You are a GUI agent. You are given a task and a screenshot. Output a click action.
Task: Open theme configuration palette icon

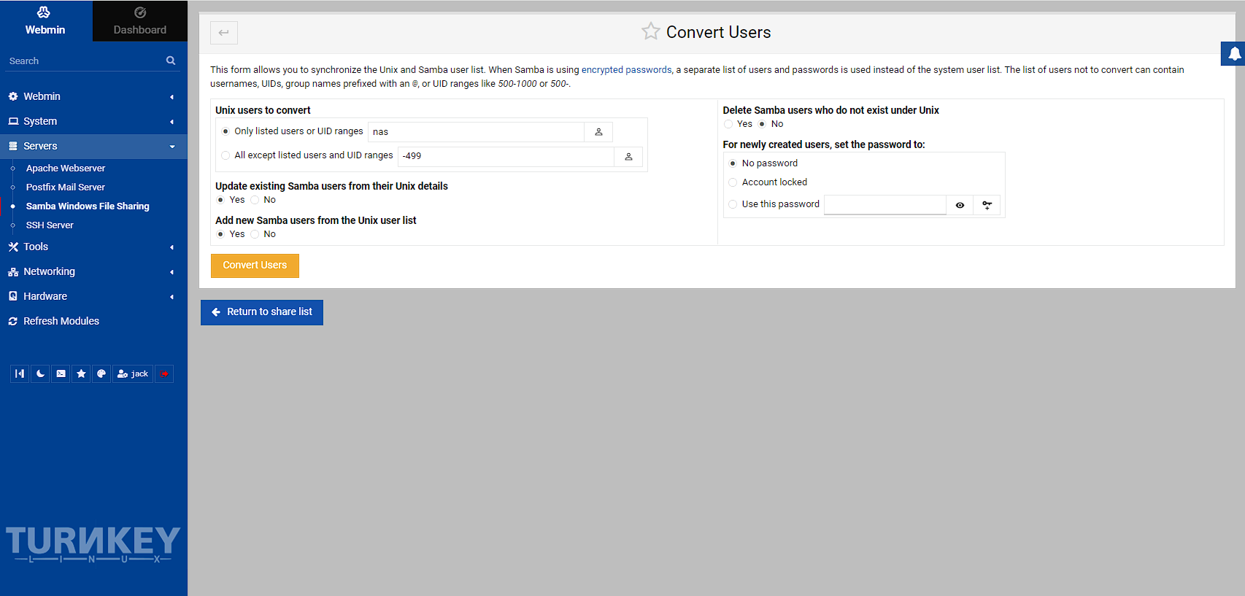click(101, 374)
